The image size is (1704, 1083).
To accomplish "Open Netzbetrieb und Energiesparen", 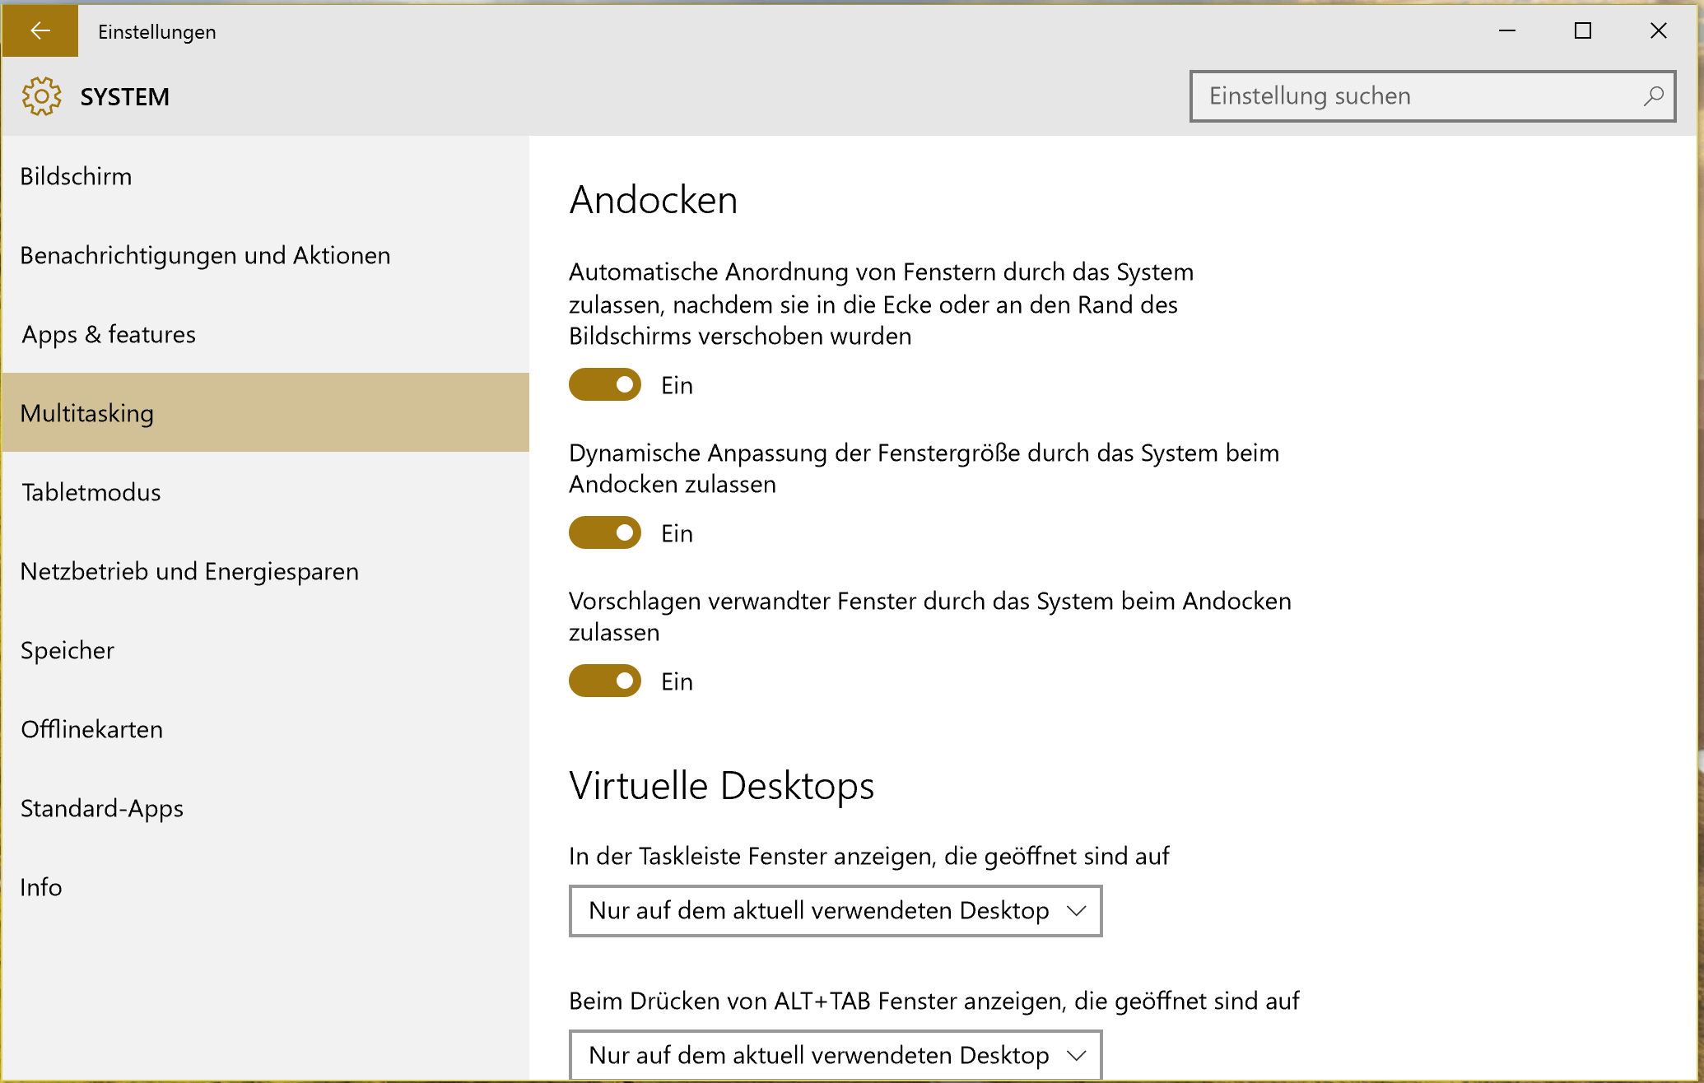I will tap(265, 571).
